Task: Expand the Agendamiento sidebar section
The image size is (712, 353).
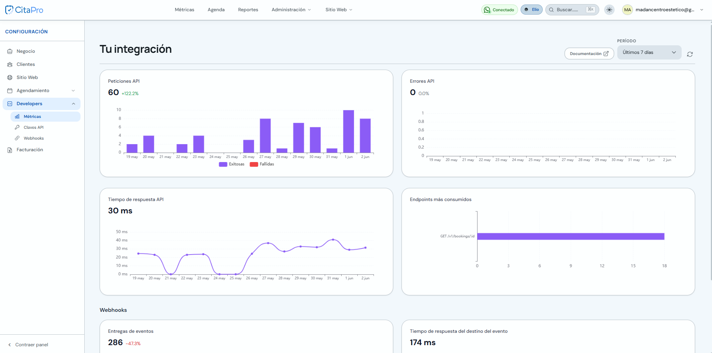Action: 42,91
